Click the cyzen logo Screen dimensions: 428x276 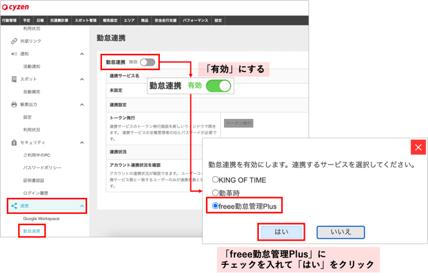(16, 7)
